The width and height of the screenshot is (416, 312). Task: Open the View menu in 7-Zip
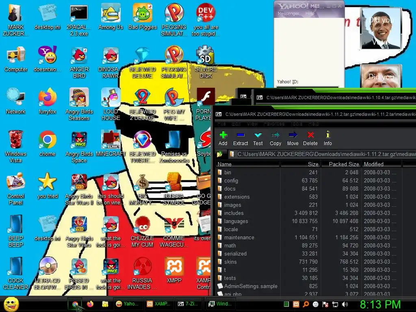tap(252, 124)
